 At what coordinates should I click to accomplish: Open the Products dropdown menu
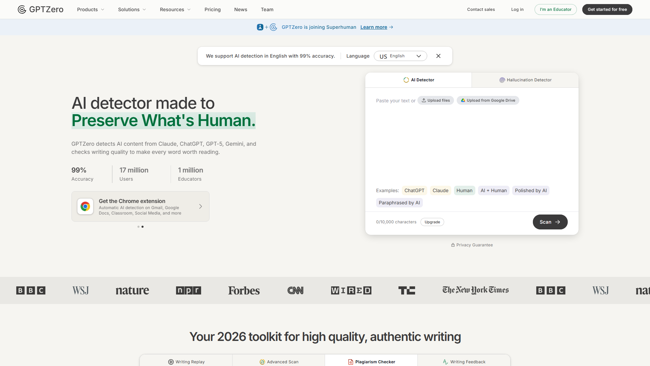click(91, 9)
